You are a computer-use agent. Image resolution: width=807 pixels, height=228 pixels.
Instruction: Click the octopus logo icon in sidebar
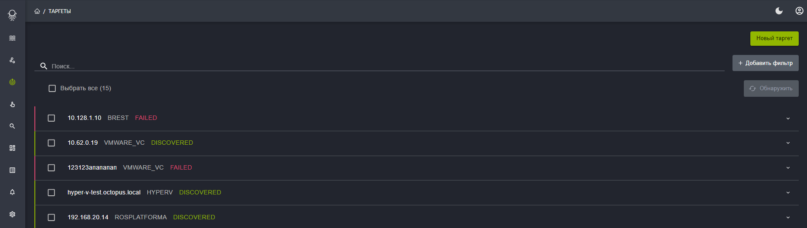pos(12,15)
